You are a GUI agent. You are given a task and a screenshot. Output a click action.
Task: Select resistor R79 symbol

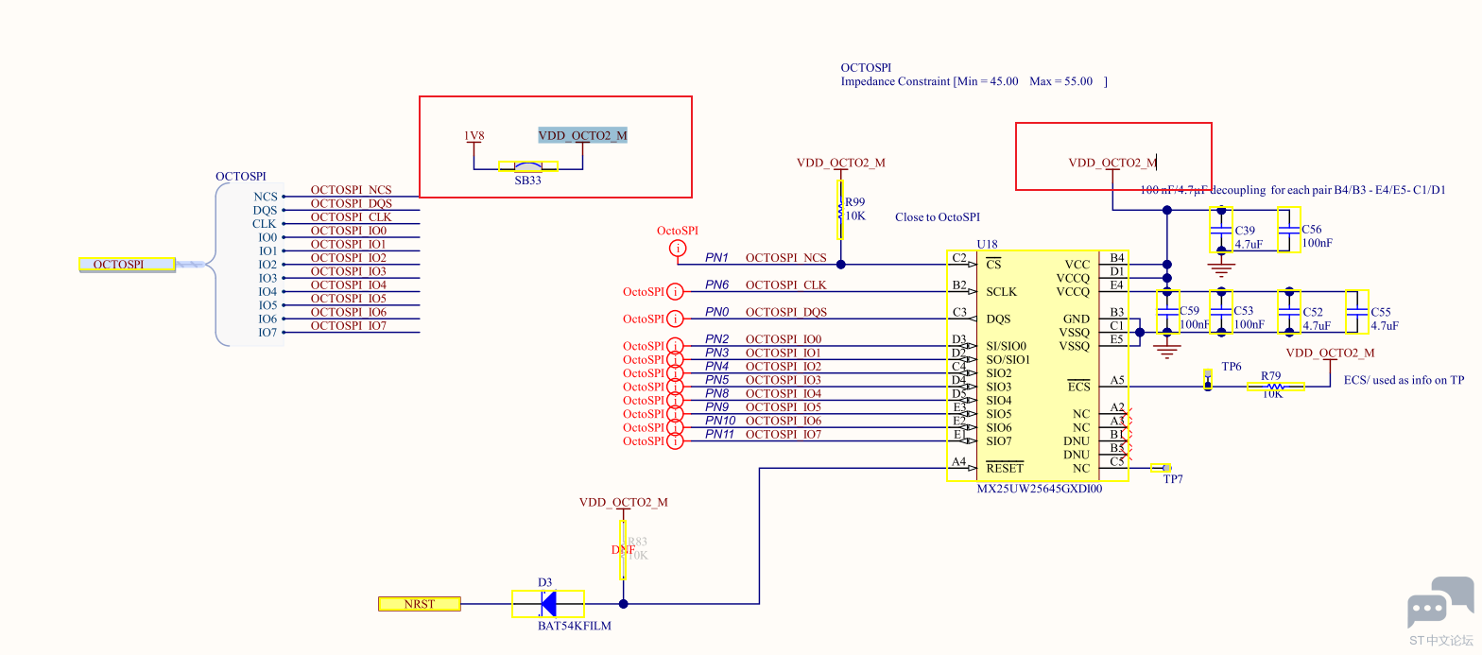click(x=1276, y=386)
